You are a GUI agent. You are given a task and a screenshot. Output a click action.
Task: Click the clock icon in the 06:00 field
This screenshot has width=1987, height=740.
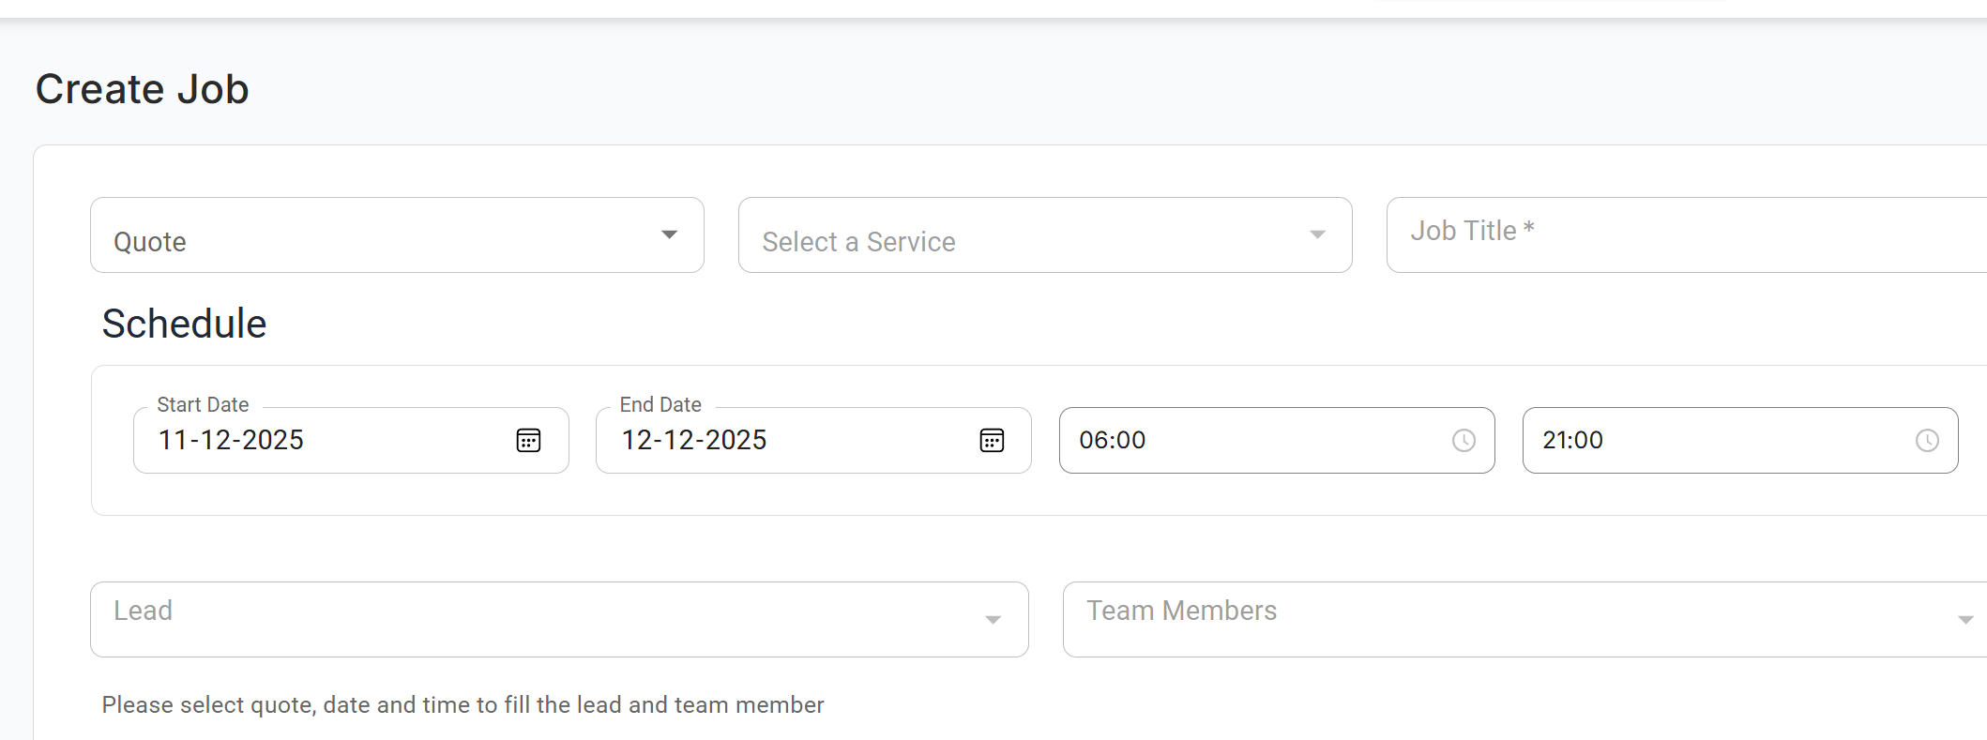[x=1464, y=440]
